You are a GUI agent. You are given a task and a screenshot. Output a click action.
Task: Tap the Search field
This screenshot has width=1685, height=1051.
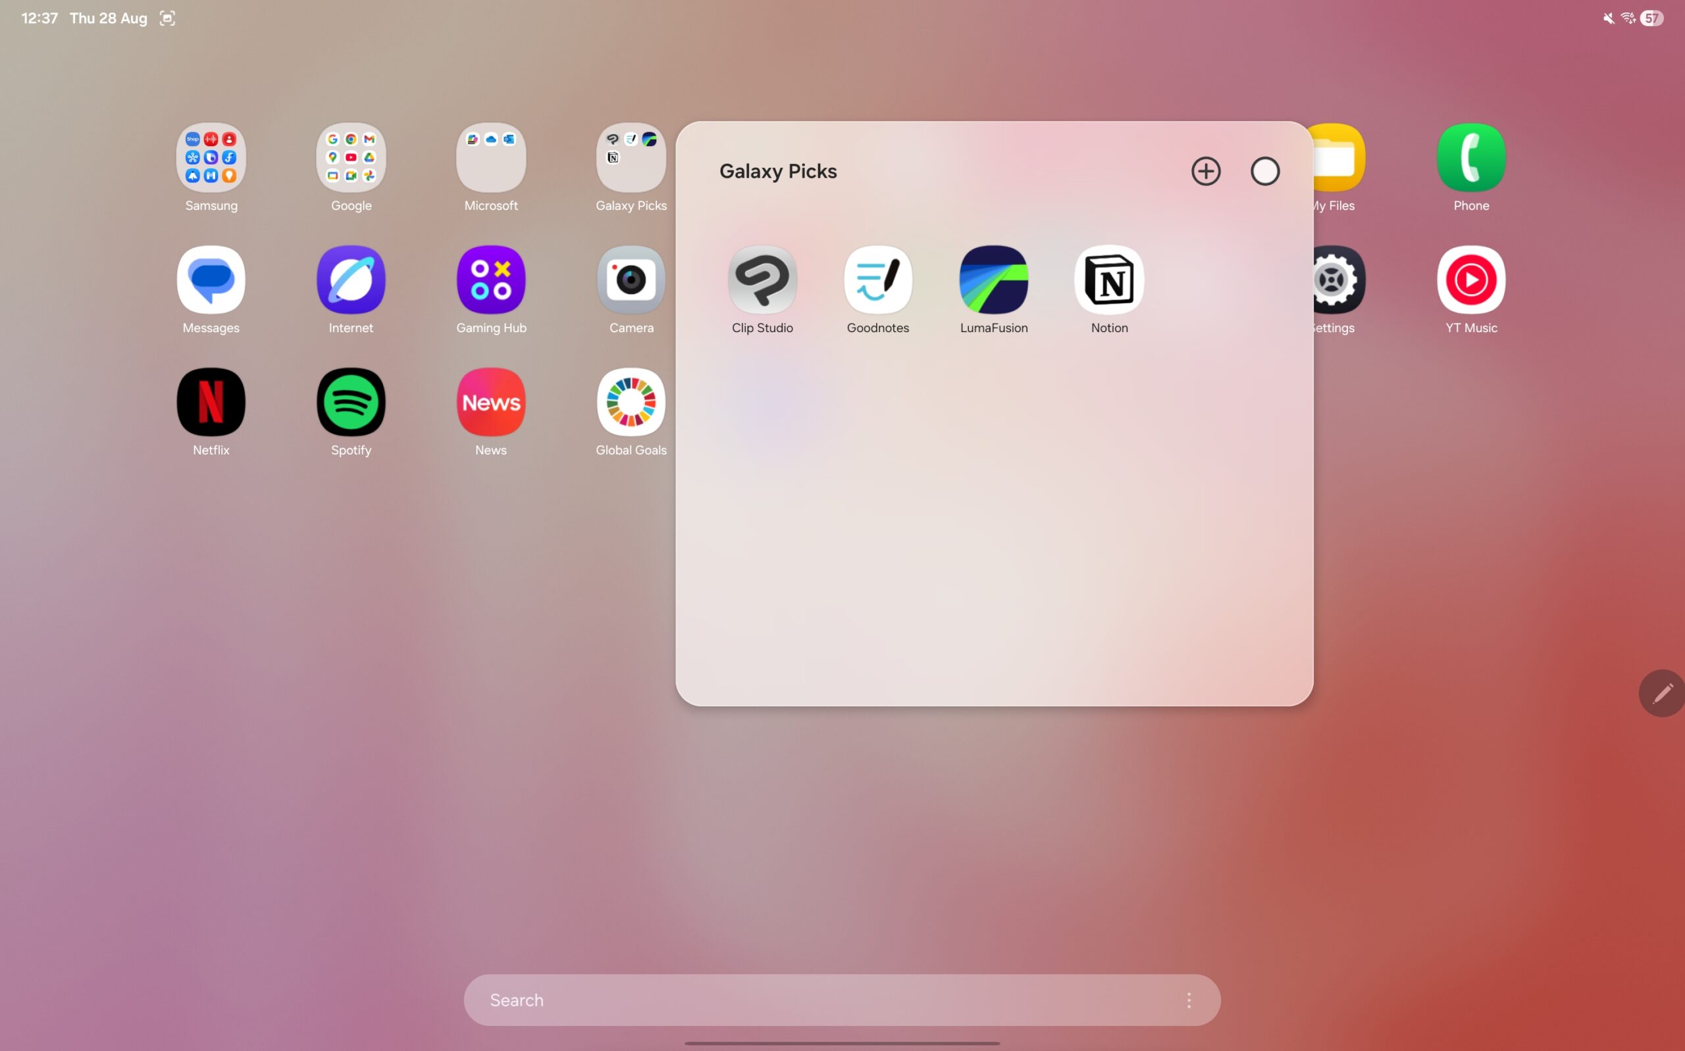pyautogui.click(x=800, y=1000)
